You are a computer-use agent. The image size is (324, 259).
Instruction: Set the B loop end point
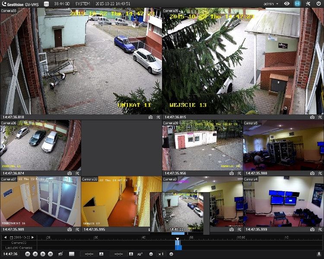click(131, 254)
